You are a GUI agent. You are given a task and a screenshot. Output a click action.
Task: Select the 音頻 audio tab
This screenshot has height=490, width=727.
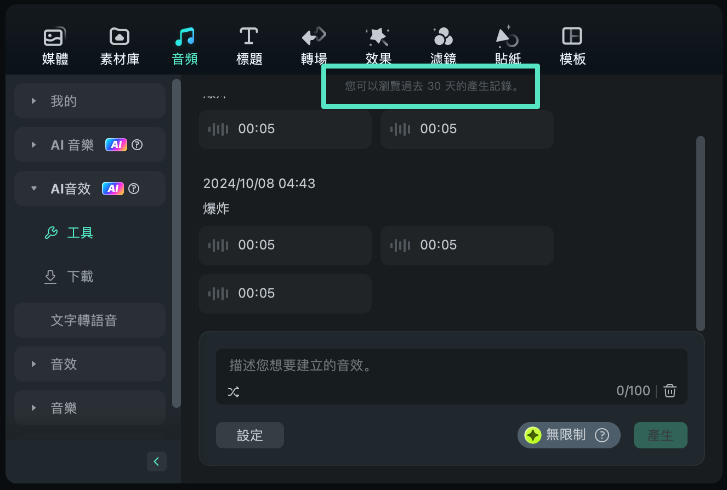[184, 46]
